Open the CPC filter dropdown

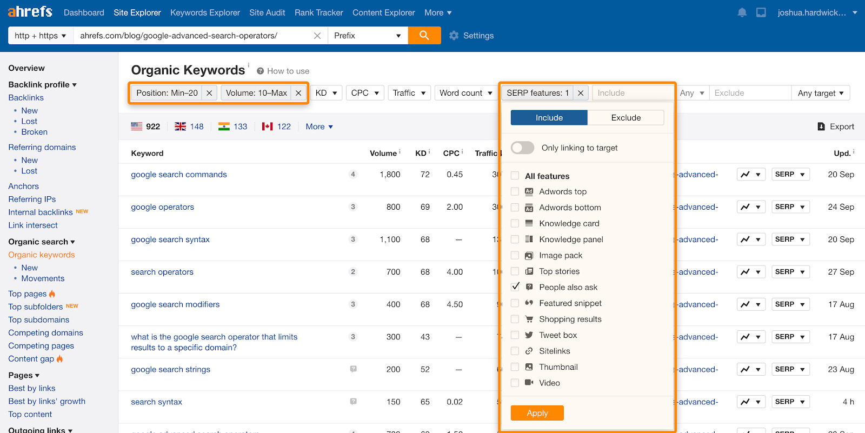pos(365,93)
